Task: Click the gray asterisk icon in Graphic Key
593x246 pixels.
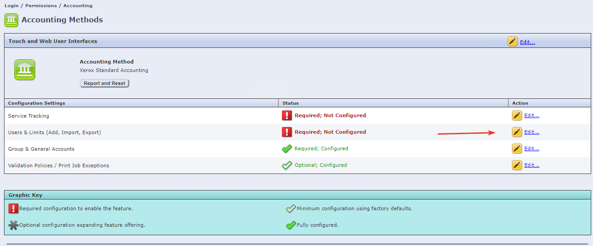Action: (x=13, y=225)
